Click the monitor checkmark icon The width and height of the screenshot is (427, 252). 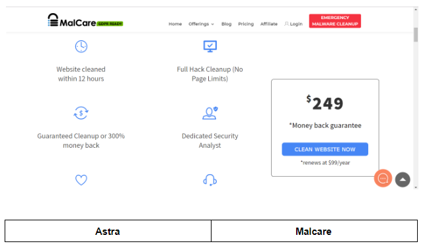point(210,46)
